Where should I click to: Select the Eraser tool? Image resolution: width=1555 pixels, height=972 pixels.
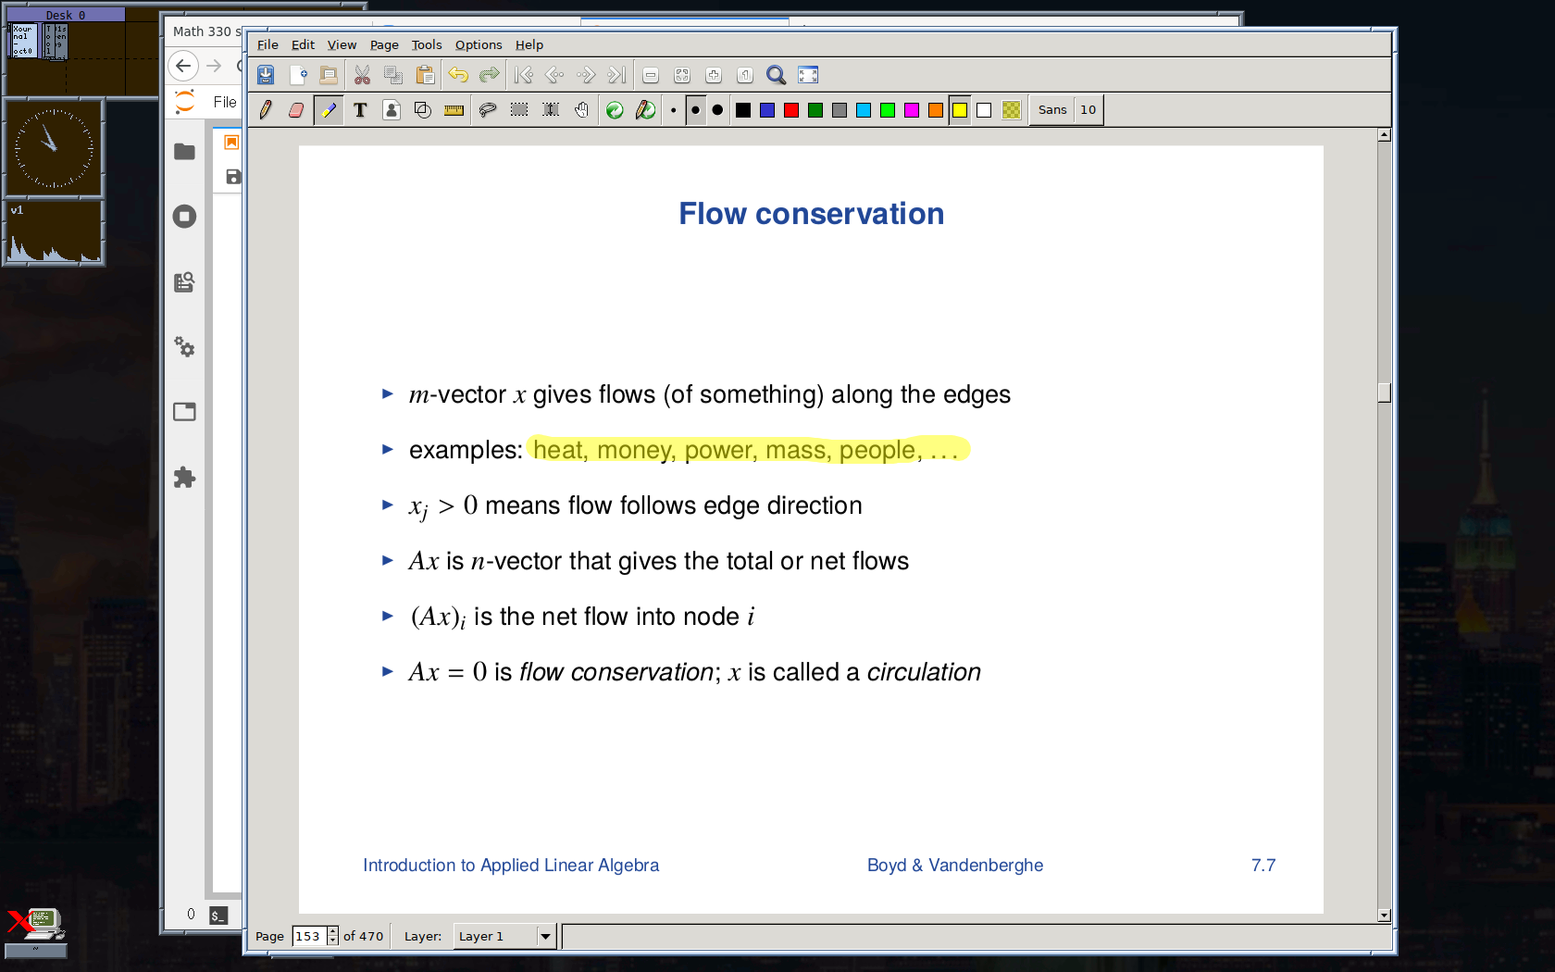(x=296, y=110)
